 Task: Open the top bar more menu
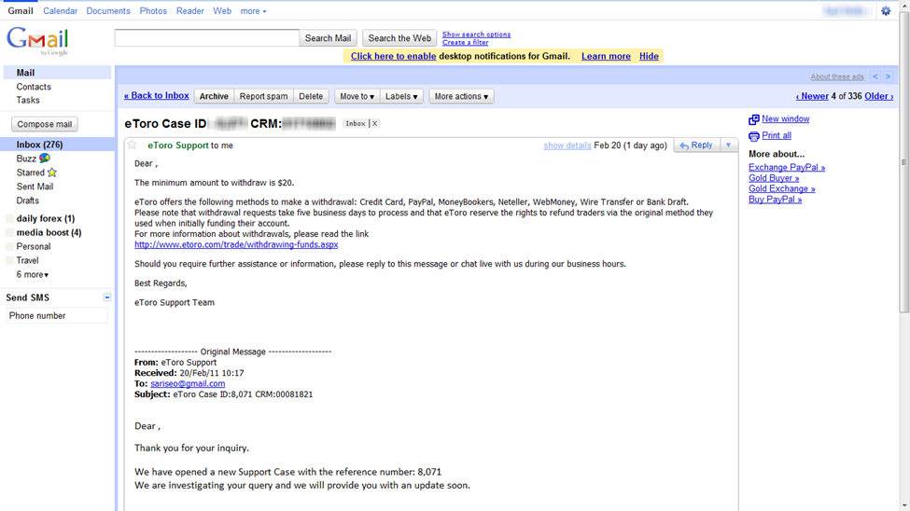253,11
